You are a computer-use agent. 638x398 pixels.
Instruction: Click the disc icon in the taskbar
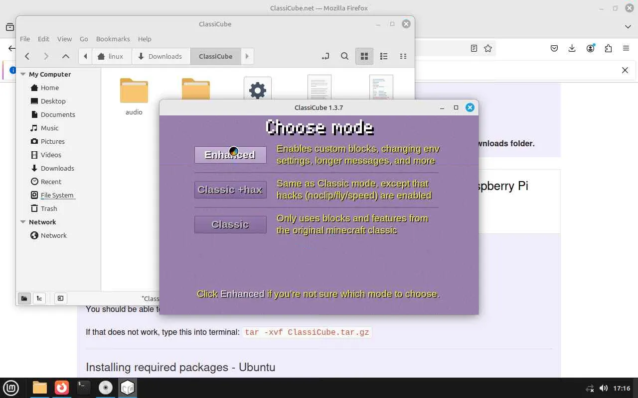[106, 388]
